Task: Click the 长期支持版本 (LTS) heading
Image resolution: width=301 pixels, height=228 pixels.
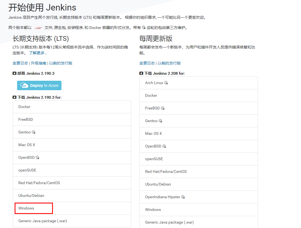Action: tap(41, 39)
